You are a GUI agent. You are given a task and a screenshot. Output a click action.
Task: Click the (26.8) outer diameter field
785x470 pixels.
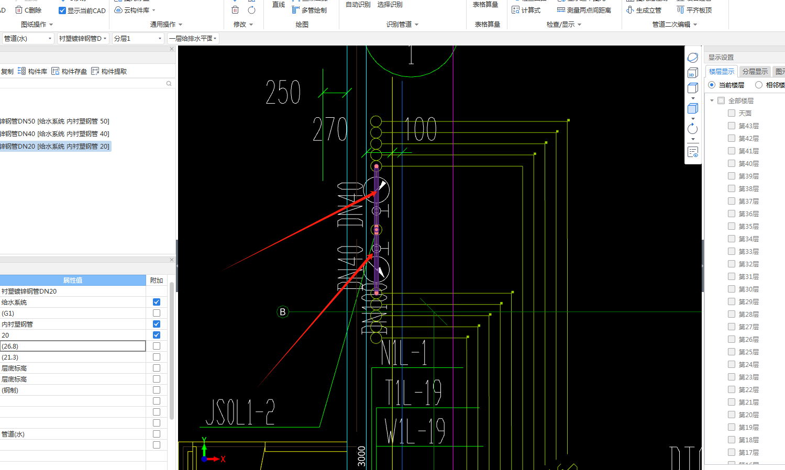click(x=73, y=346)
